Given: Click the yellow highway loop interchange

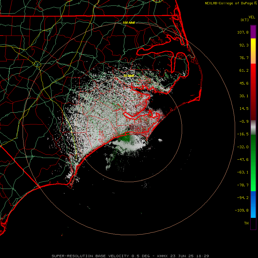Looking at the screenshot, I should tap(37, 64).
